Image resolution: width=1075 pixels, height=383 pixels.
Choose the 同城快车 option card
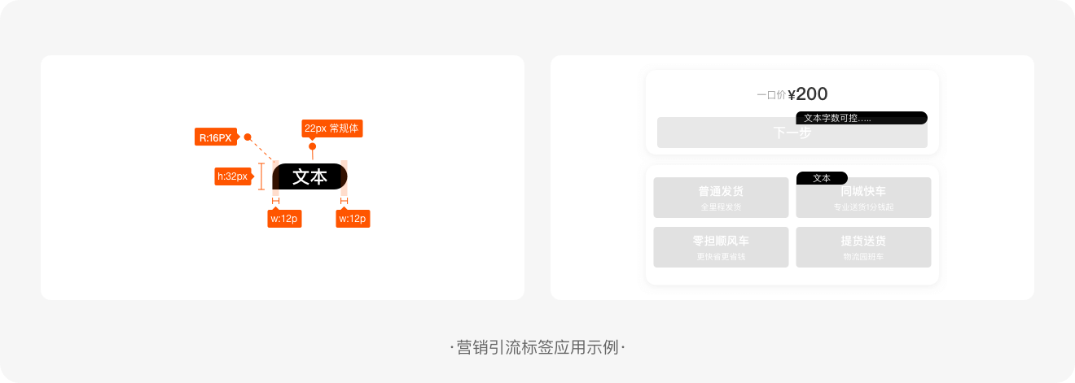pyautogui.click(x=863, y=198)
